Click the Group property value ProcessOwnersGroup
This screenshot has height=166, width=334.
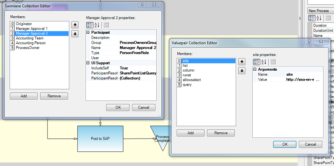tap(138, 42)
